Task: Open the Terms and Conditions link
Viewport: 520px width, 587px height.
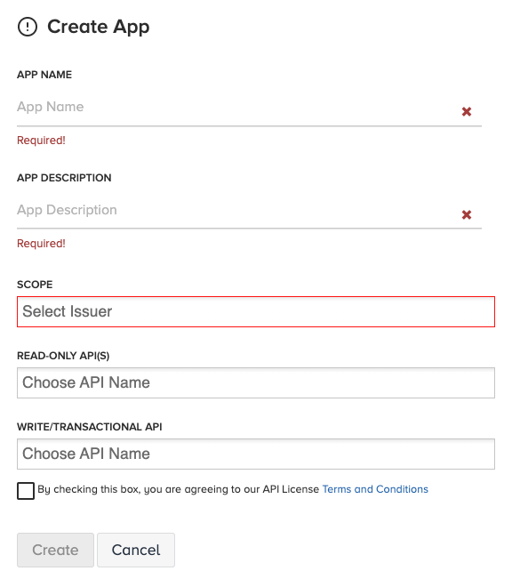Action: click(375, 489)
